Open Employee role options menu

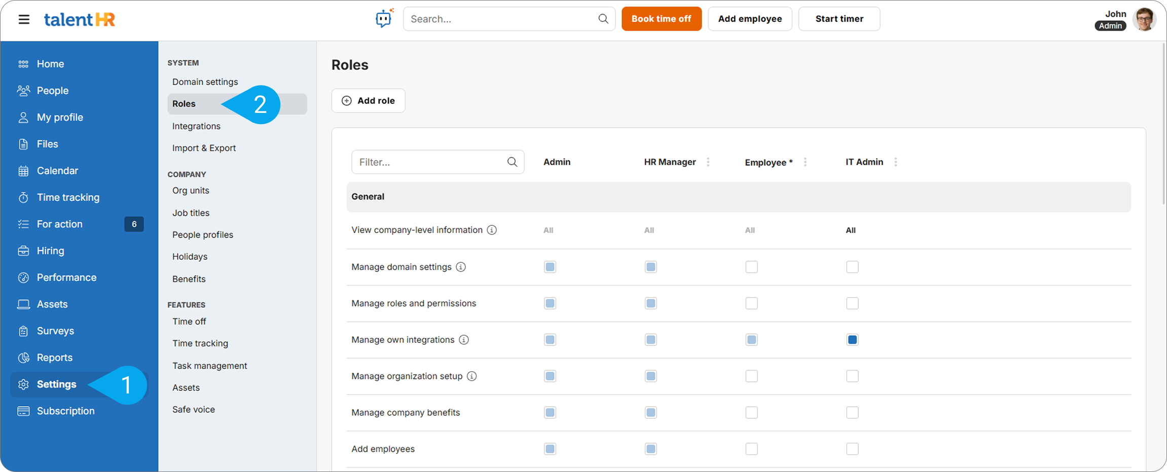805,162
